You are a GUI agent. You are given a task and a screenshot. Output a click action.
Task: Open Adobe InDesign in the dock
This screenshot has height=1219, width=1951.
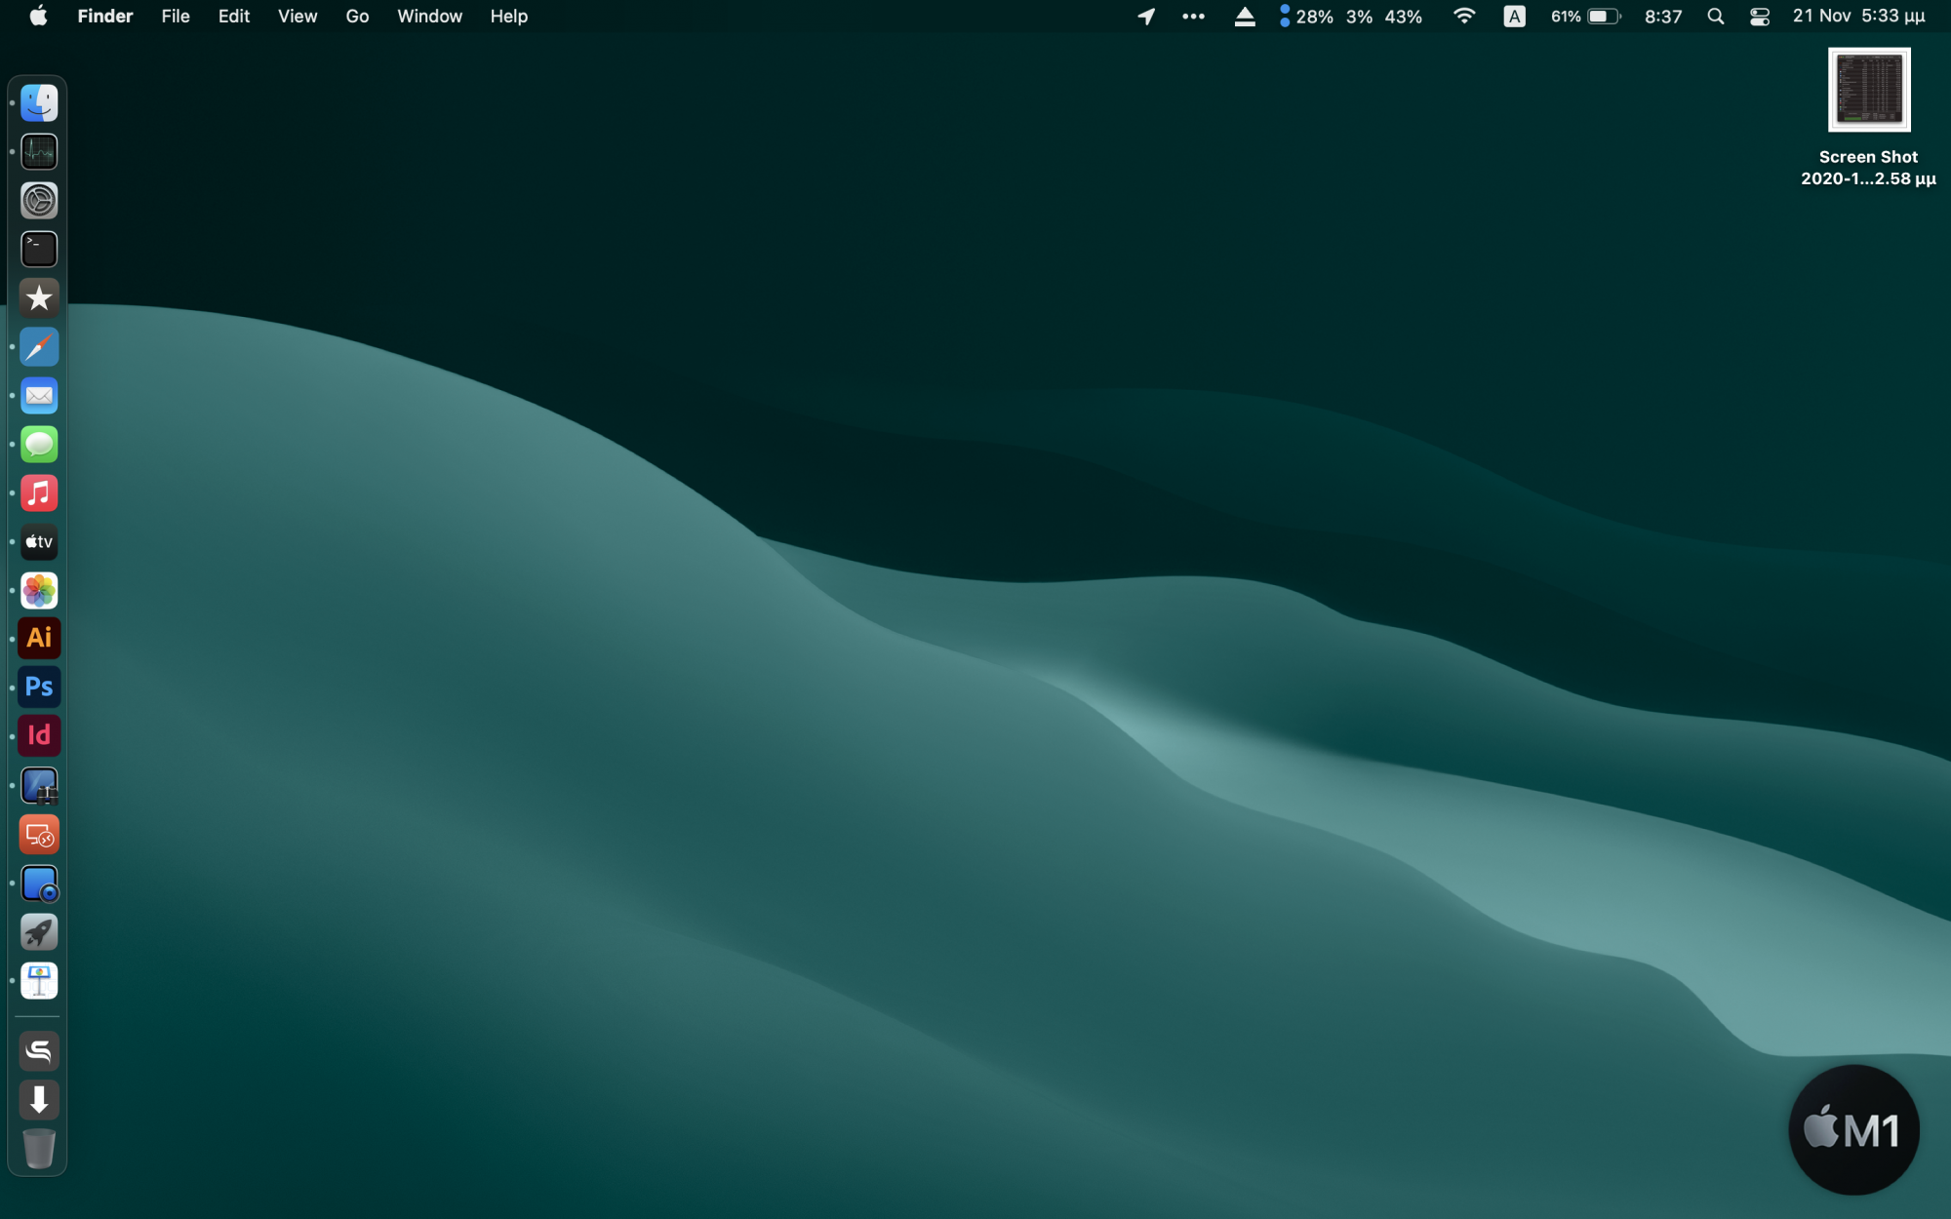coord(39,736)
